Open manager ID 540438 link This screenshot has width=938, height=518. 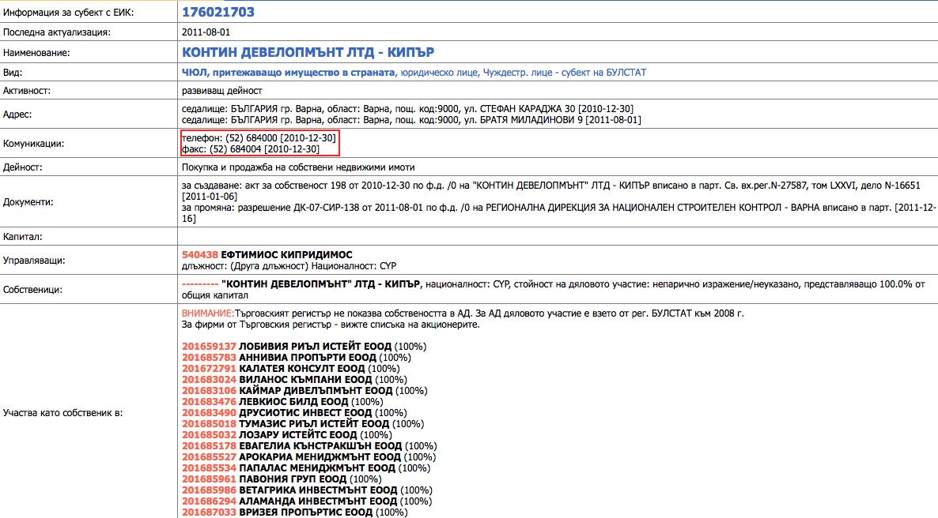point(199,256)
